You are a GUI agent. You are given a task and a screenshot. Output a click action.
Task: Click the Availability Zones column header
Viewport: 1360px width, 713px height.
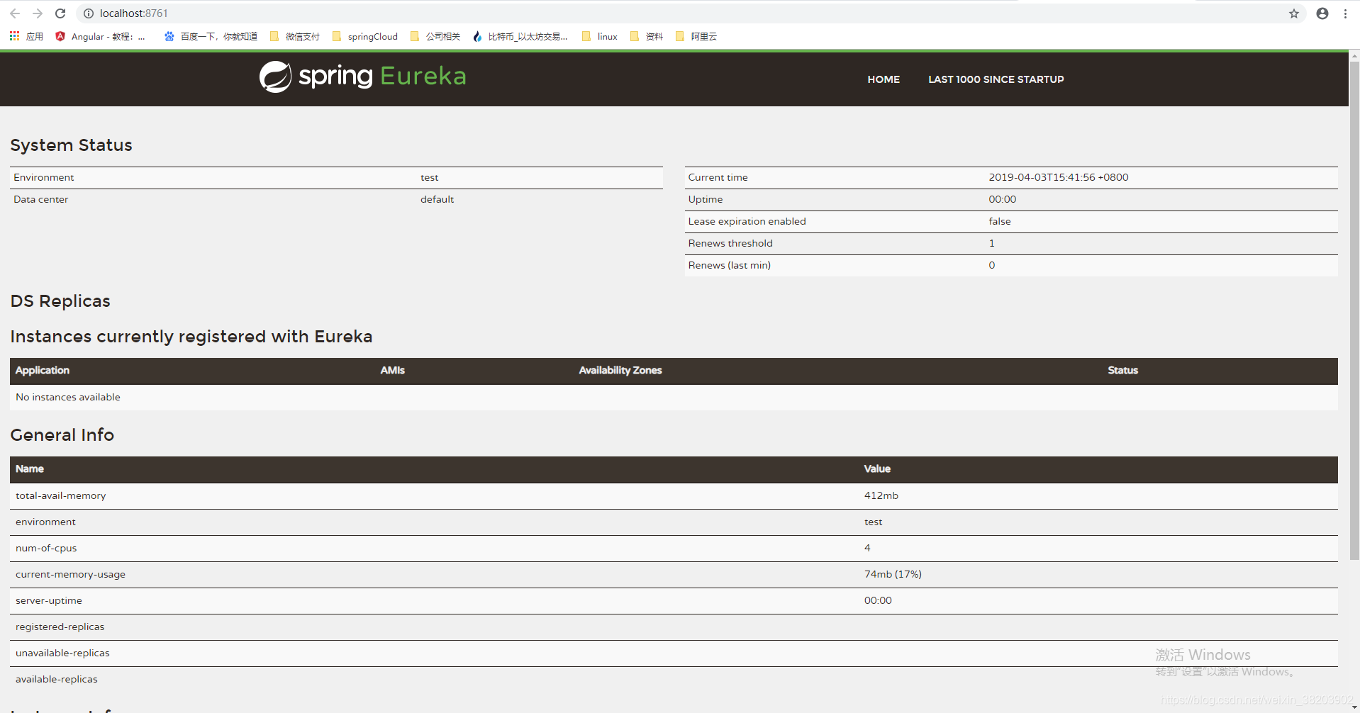[x=620, y=370]
